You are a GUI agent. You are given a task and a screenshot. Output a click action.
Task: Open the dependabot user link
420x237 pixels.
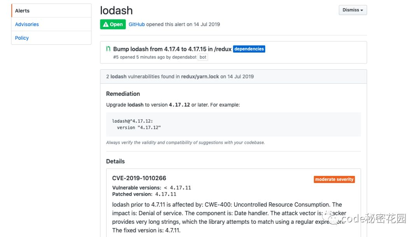coord(184,57)
